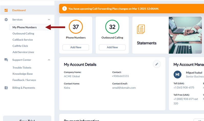Click Add New under Outbound Calling
The height and width of the screenshot is (121, 204).
coord(112,47)
